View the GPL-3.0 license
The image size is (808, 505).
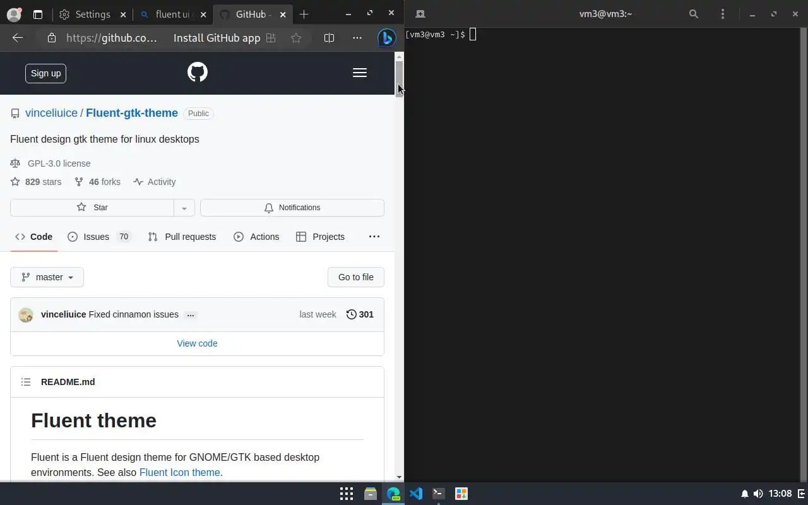pyautogui.click(x=50, y=163)
